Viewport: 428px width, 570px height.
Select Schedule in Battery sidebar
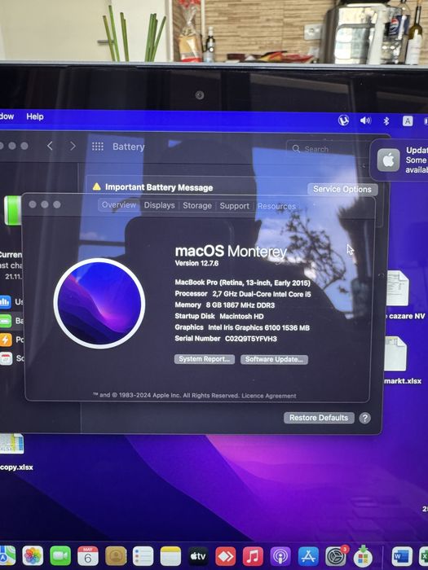pyautogui.click(x=11, y=358)
